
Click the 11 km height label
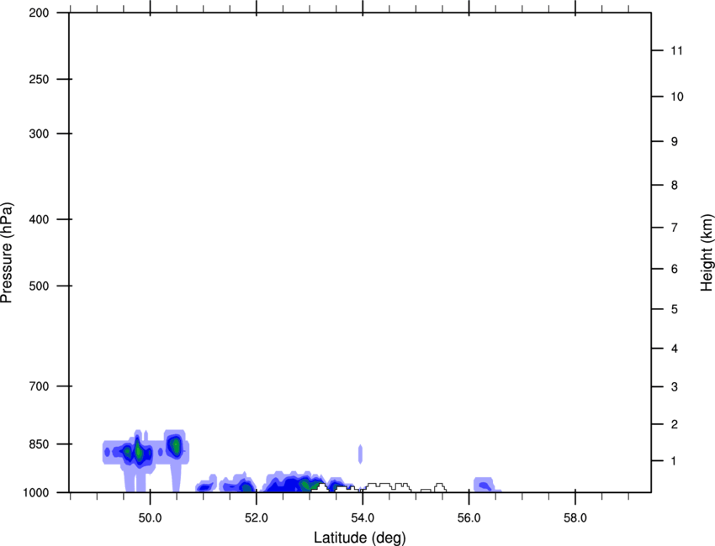click(676, 50)
